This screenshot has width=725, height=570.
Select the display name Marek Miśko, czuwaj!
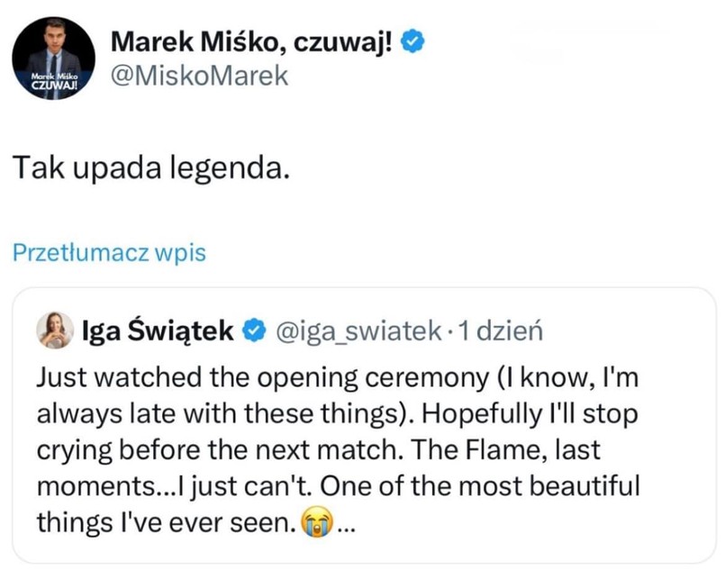253,40
